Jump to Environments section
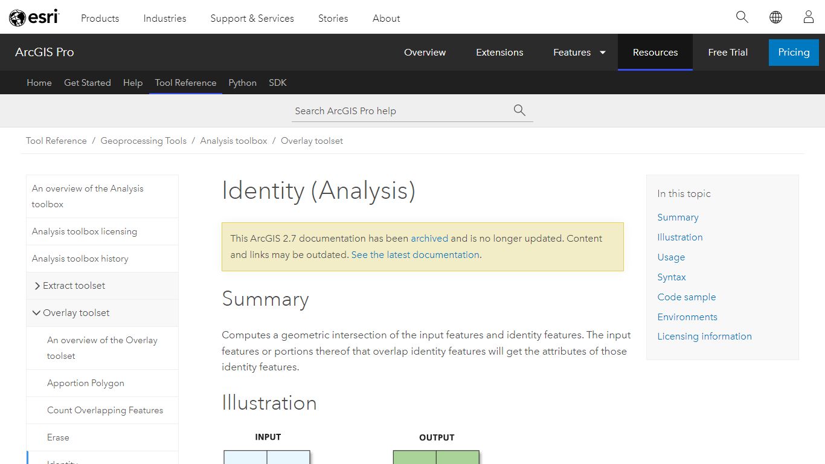This screenshot has height=464, width=825. [x=687, y=317]
